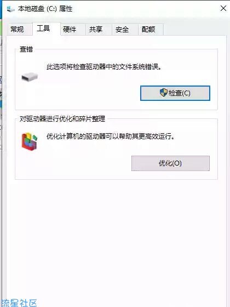Click the gray hard drive icon under 查错

pyautogui.click(x=30, y=77)
